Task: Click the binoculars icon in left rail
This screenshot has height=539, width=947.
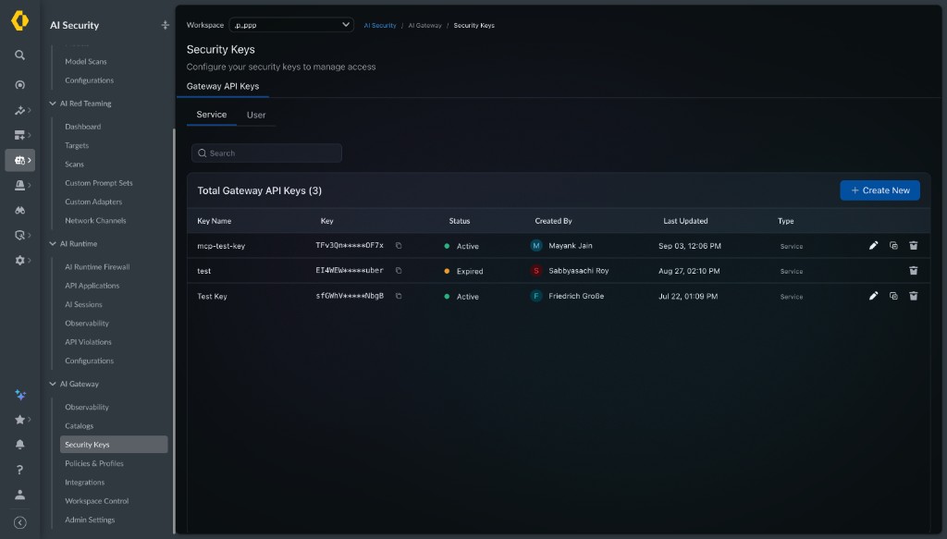Action: (x=20, y=210)
